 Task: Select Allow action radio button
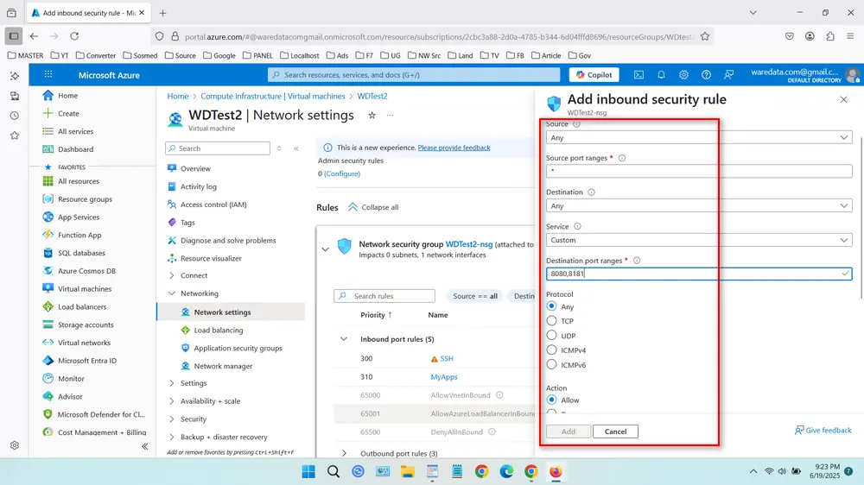coord(551,400)
